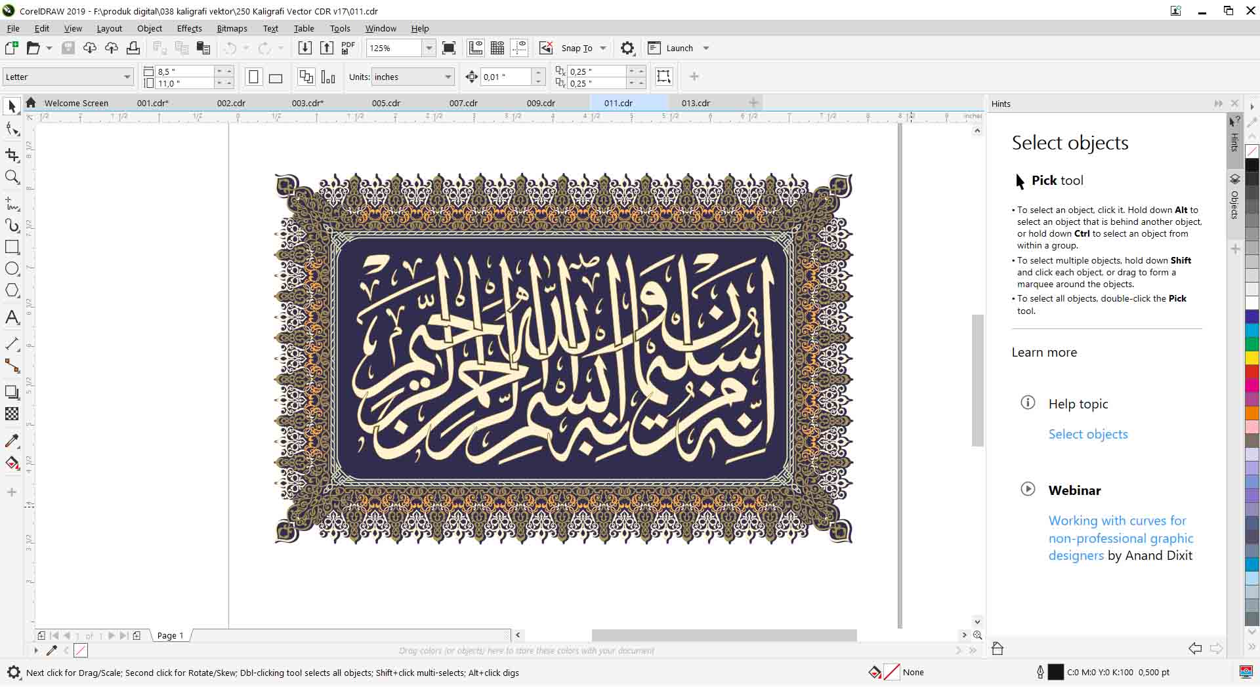Toggle landscape page orientation
Screen dimensions: 1260x689
pyautogui.click(x=276, y=77)
